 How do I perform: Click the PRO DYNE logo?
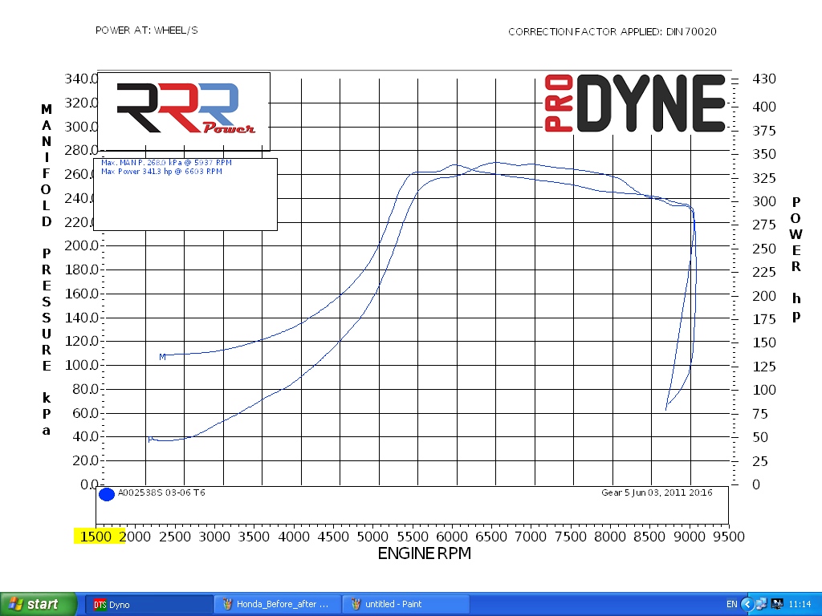(x=635, y=103)
